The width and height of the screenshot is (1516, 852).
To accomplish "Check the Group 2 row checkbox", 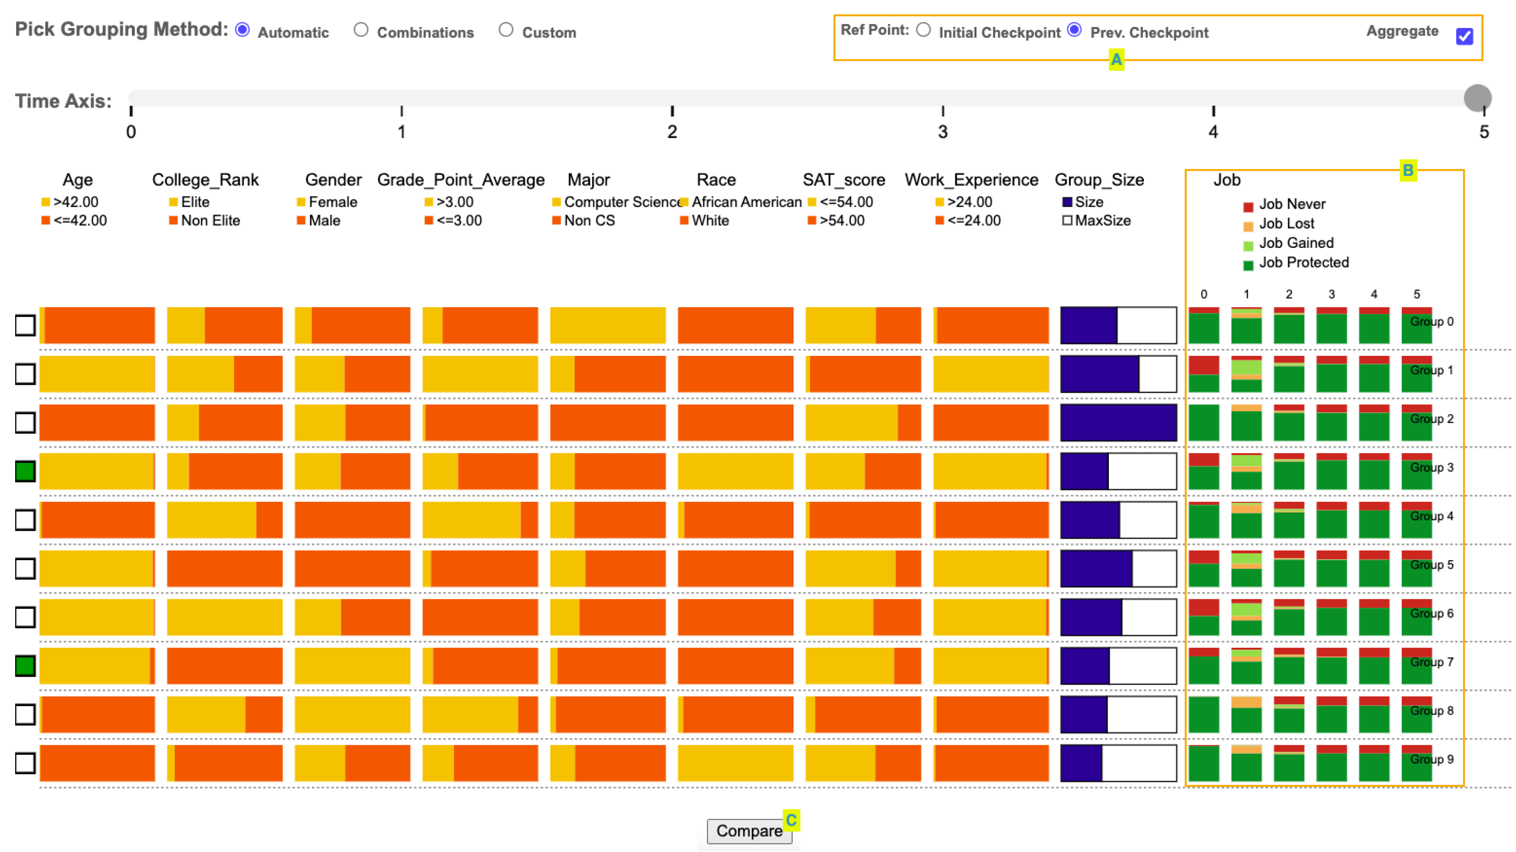I will (x=25, y=423).
